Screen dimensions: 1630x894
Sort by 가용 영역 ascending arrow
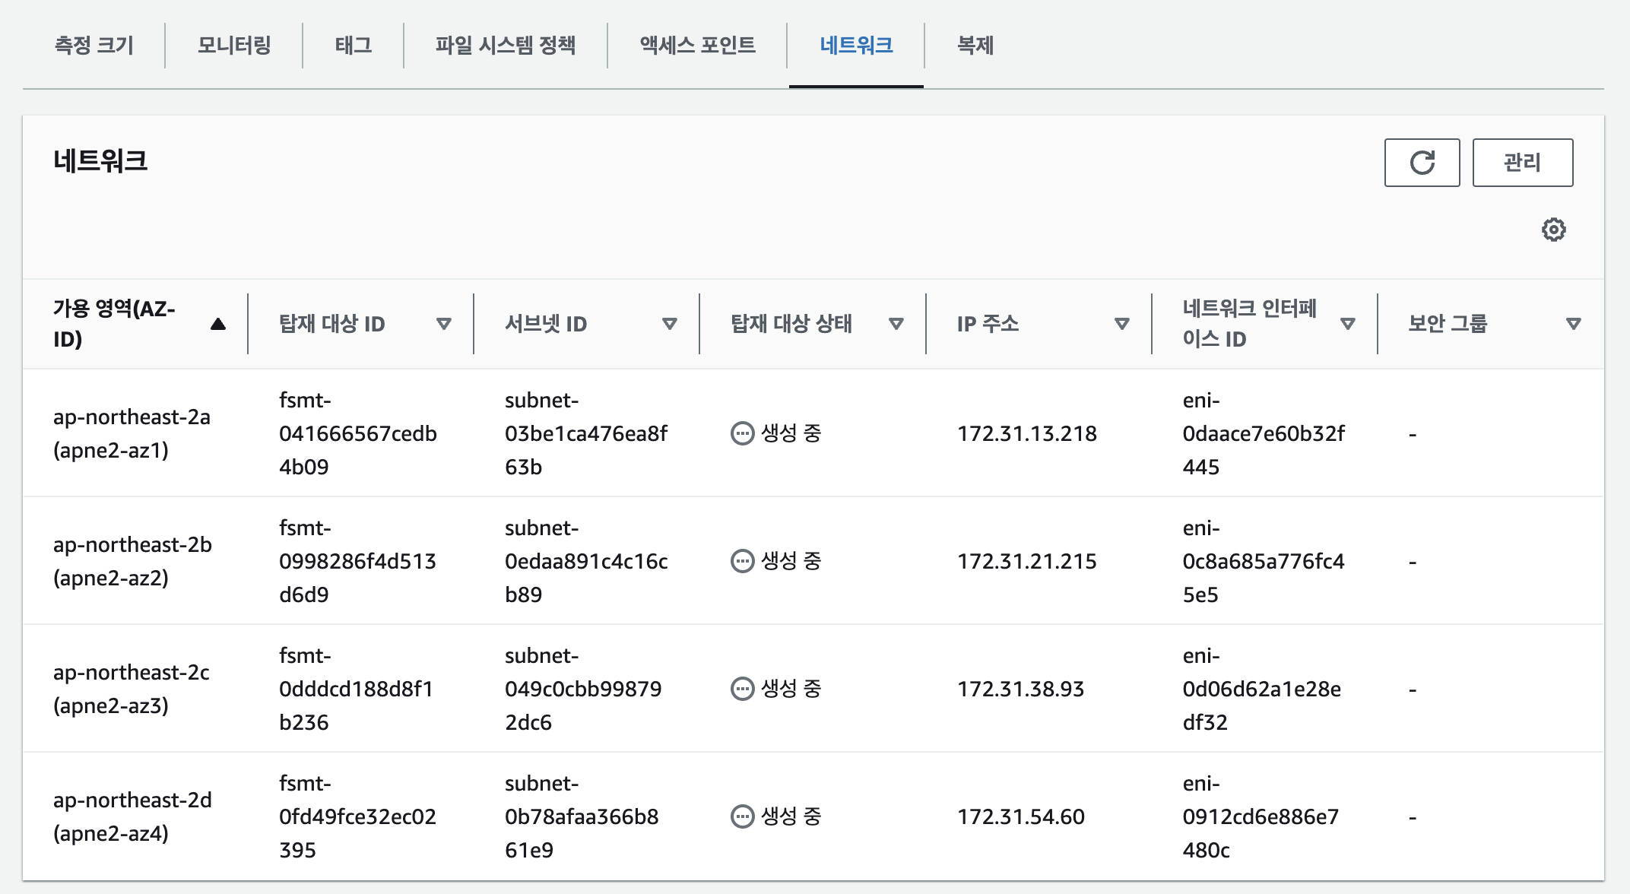[218, 324]
